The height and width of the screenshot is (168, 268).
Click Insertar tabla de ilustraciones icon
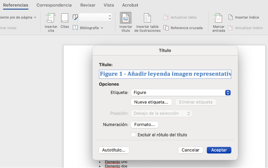tap(147, 18)
